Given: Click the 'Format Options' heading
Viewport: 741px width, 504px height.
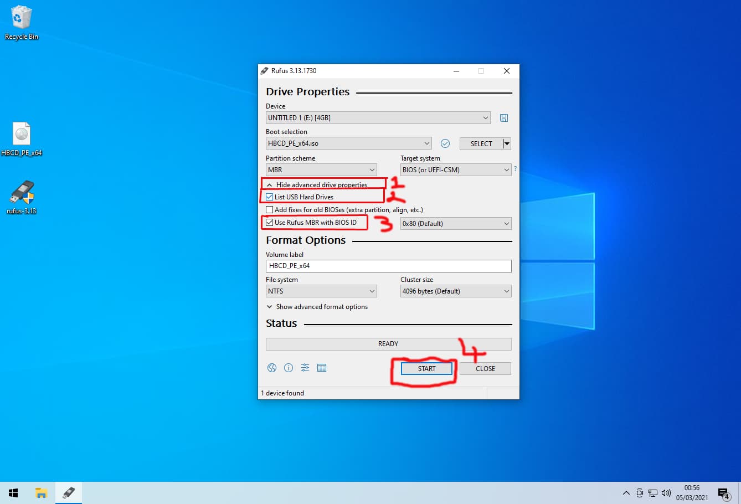Looking at the screenshot, I should click(x=306, y=240).
